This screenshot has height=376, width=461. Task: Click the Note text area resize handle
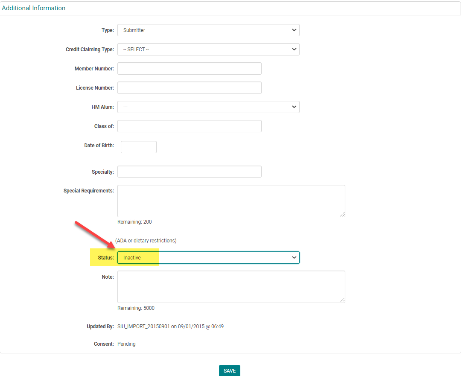(342, 300)
